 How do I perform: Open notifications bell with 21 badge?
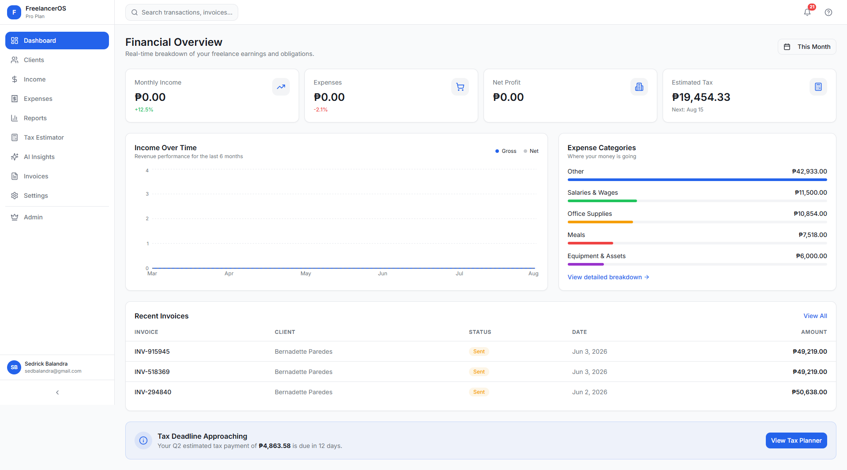807,12
